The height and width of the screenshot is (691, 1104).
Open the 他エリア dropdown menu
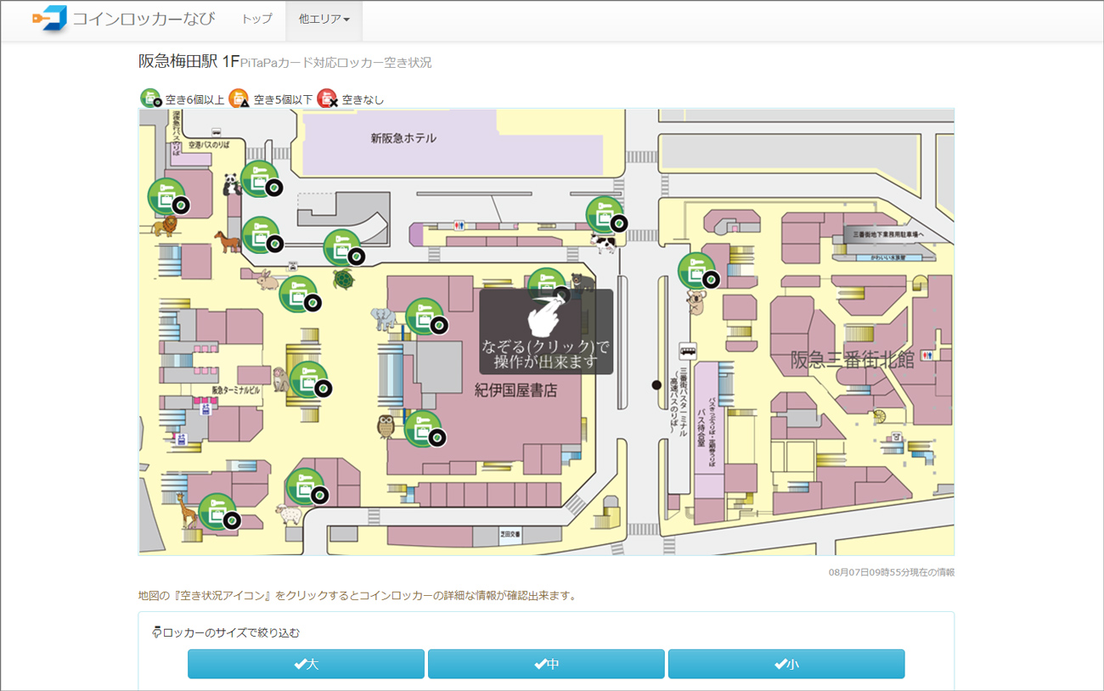coord(324,20)
